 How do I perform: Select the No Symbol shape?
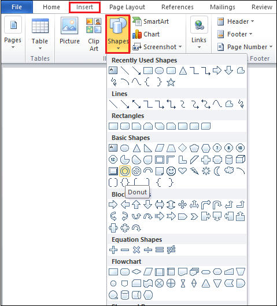point(136,171)
